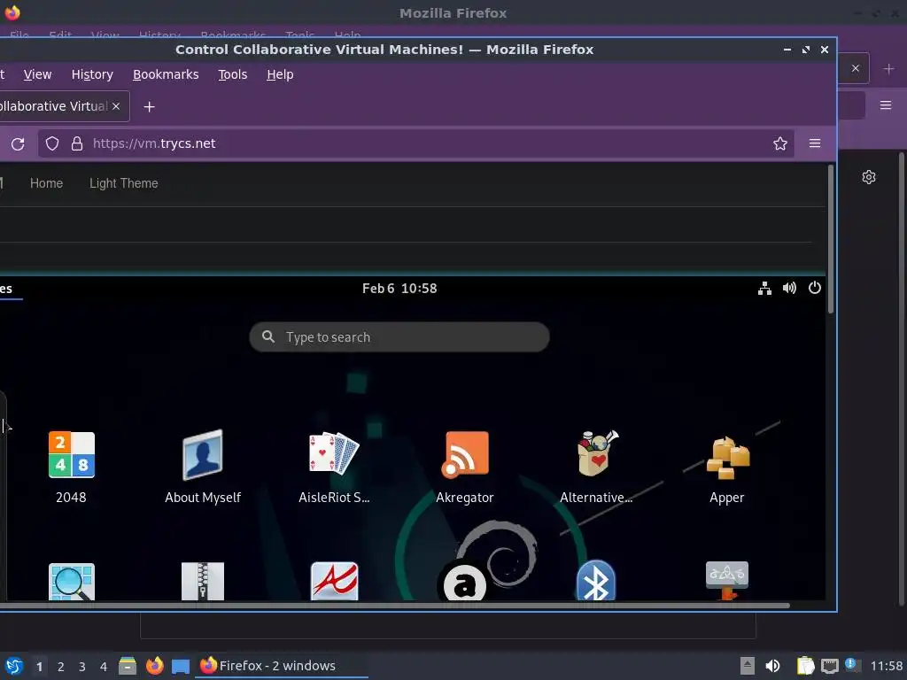Switch to Light Theme
907x680 pixels.
click(x=123, y=183)
